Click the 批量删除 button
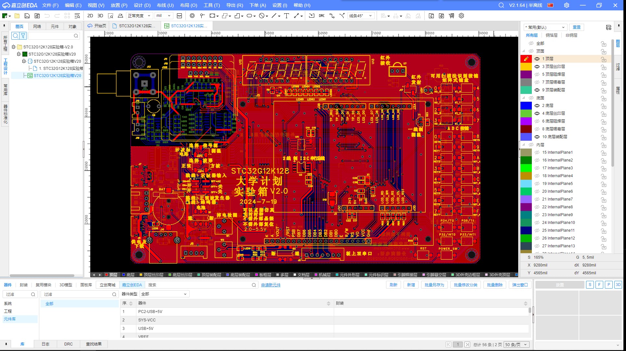The image size is (626, 351). point(495,285)
